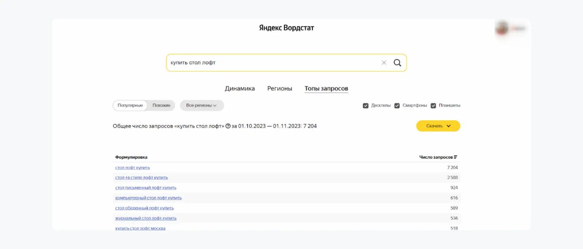Select the Популярные queries mode
Viewport: 583px width, 249px height.
(x=130, y=105)
